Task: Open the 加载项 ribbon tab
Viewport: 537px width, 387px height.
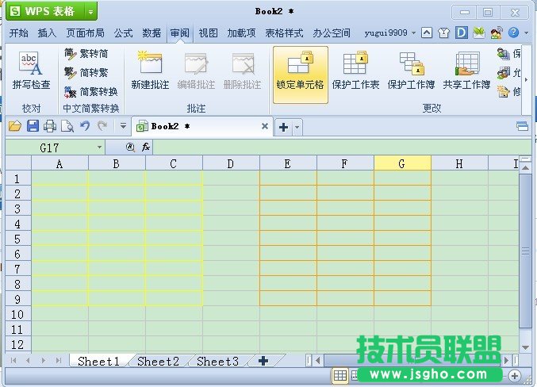Action: (x=241, y=33)
